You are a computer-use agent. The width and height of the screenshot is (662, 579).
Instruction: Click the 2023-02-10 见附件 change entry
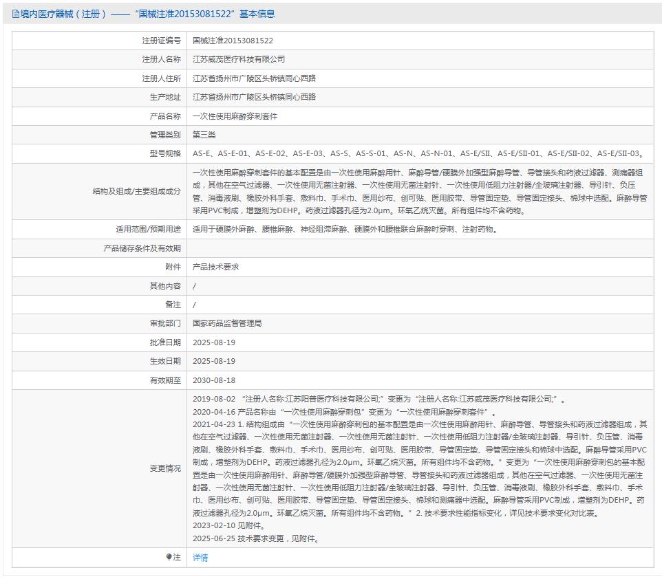click(x=228, y=525)
